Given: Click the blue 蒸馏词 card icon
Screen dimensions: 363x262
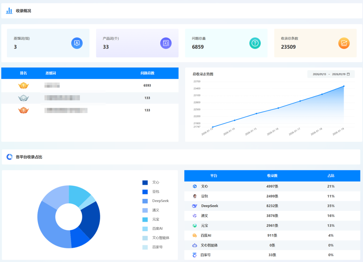Looking at the screenshot, I should pos(77,43).
